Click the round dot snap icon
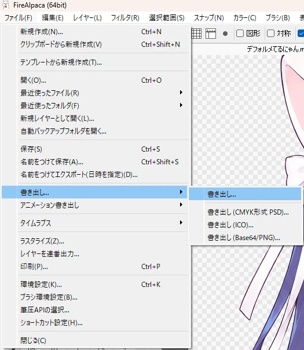304x350 pixels. (225, 34)
